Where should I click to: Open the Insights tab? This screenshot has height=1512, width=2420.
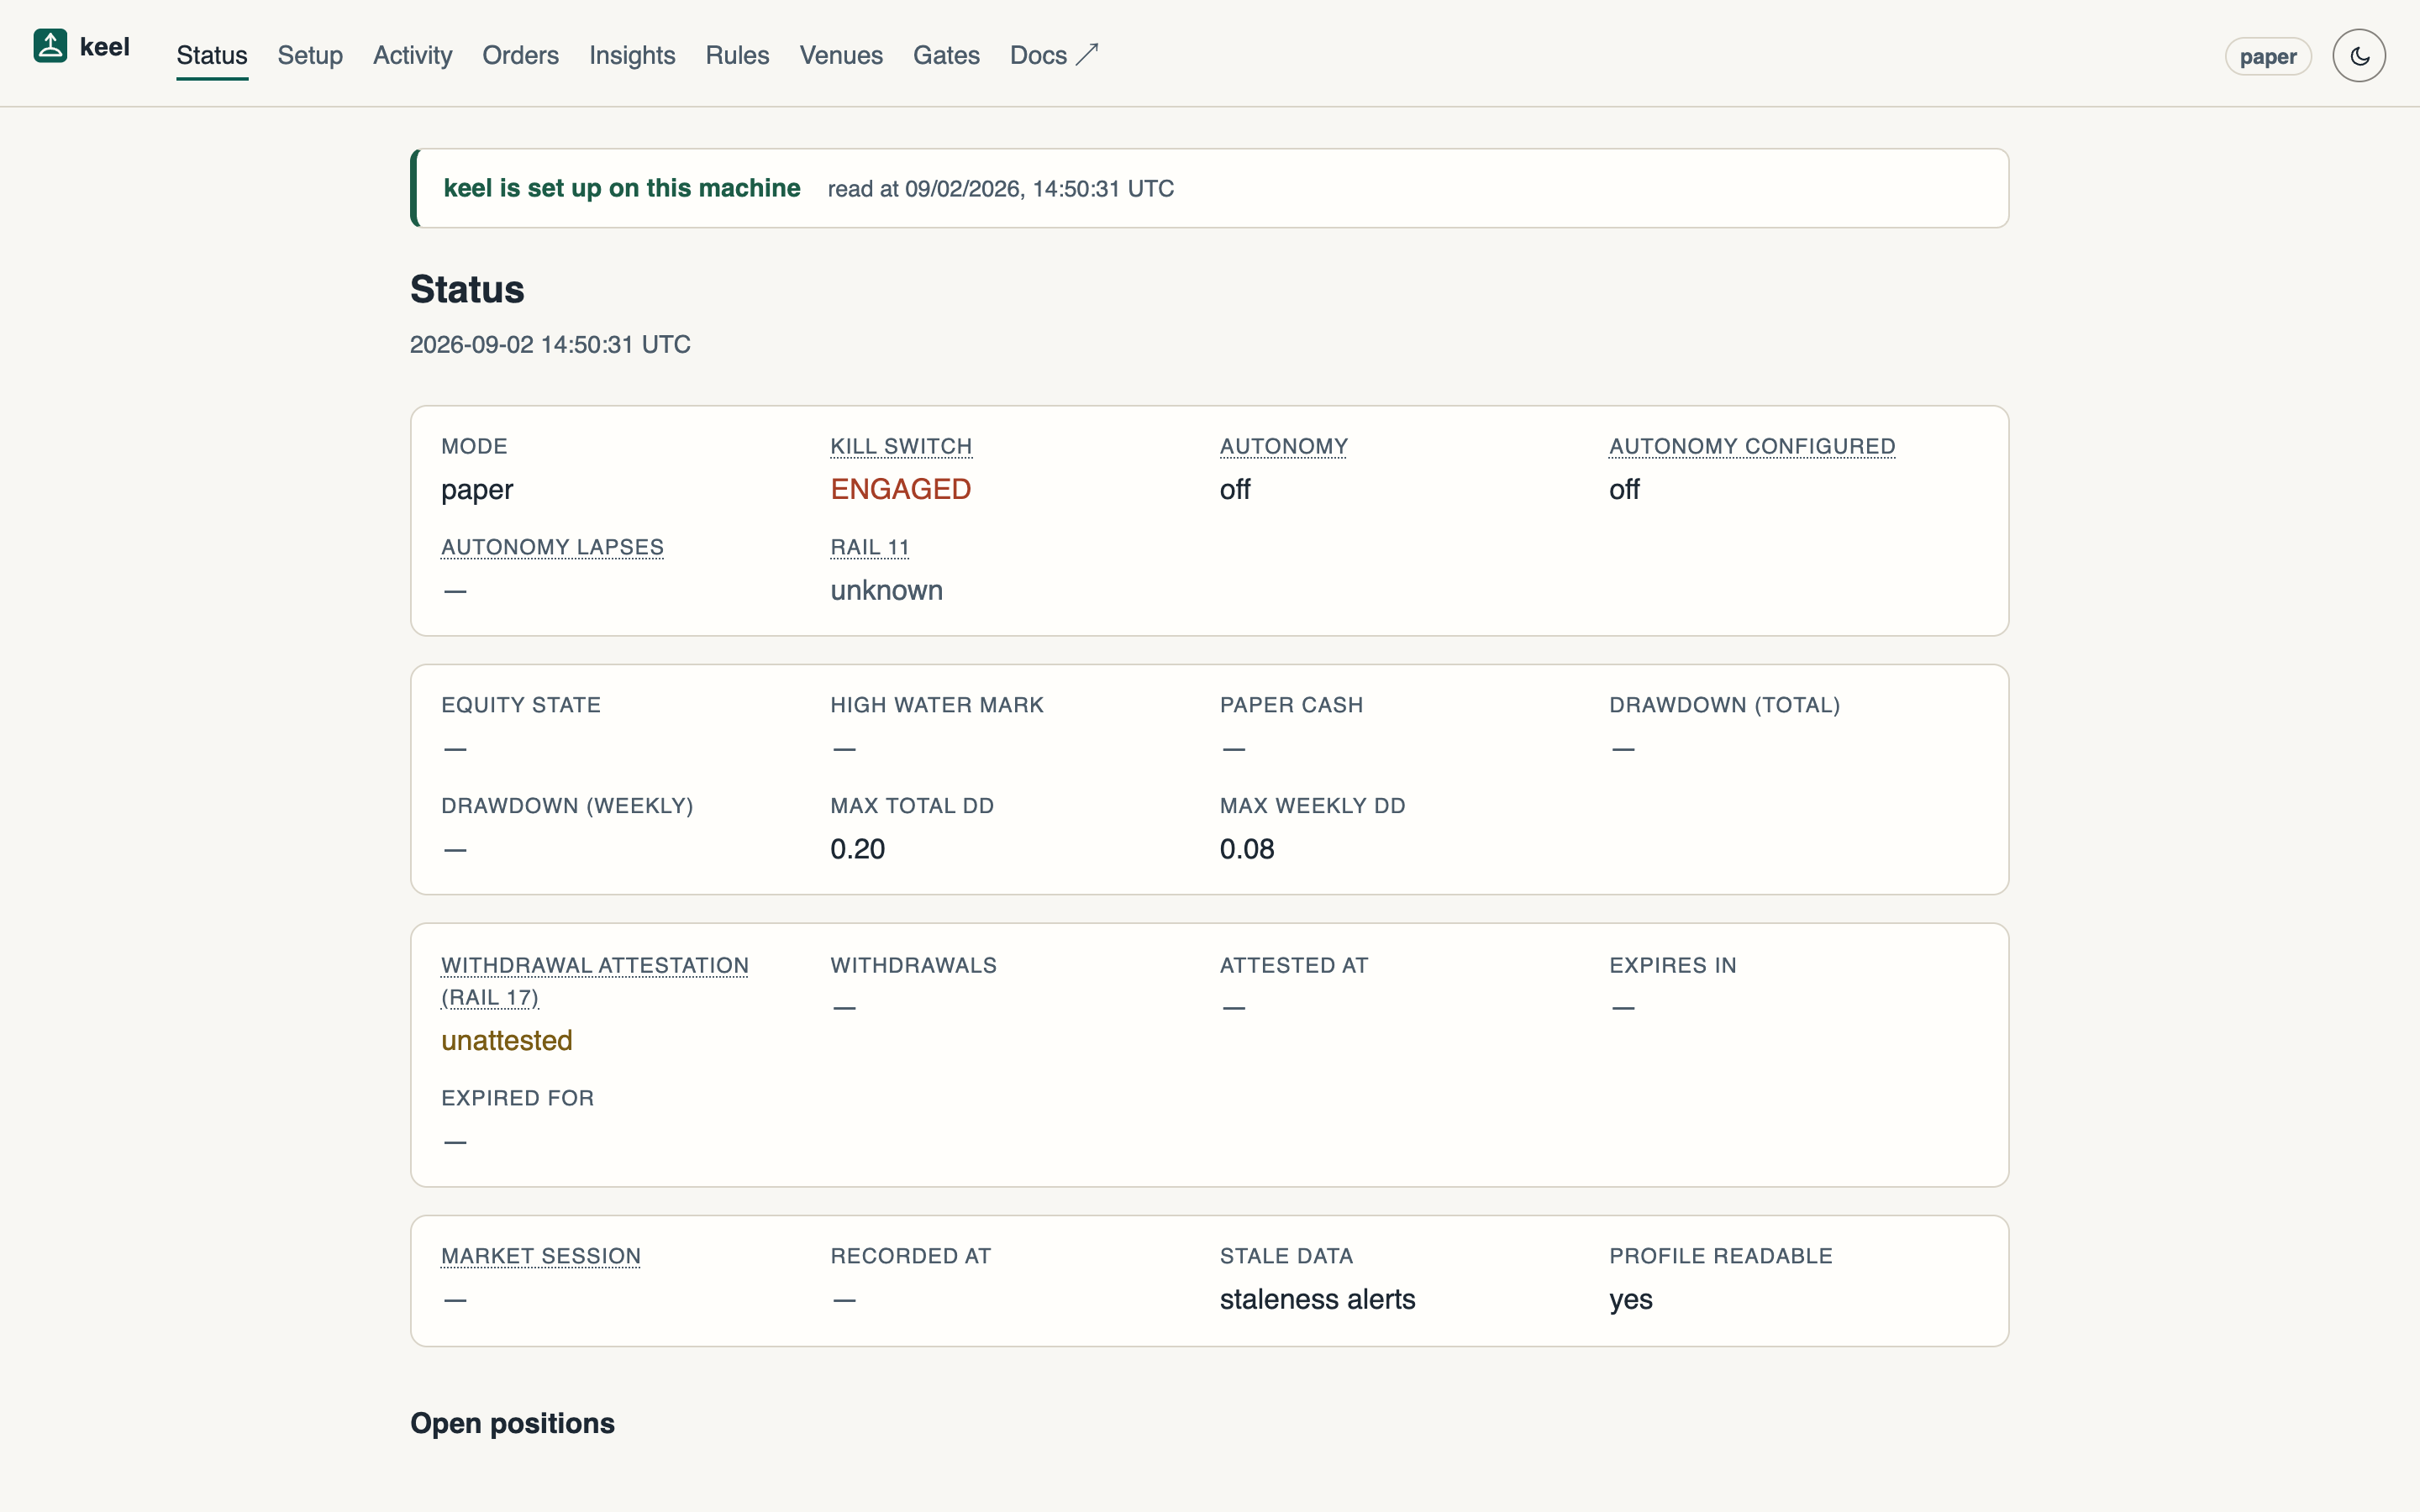[x=632, y=55]
